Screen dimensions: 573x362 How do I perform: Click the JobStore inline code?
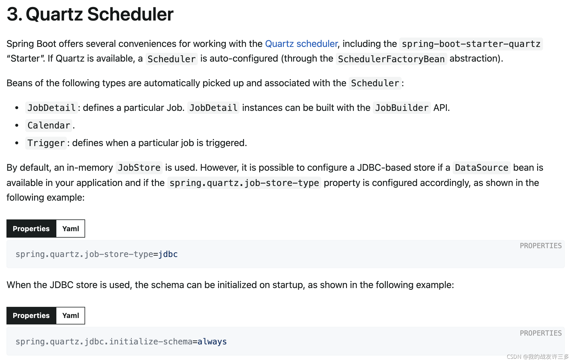click(x=139, y=168)
